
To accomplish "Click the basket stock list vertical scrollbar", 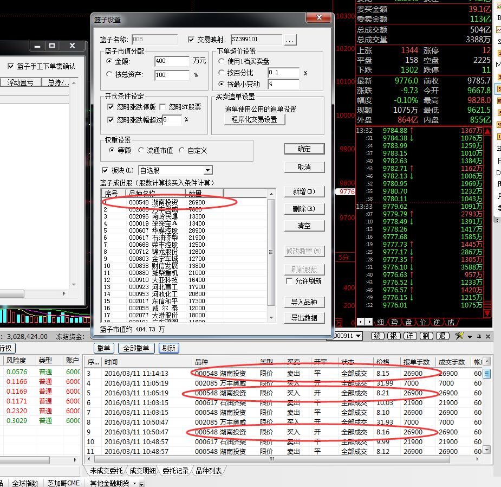I will [x=271, y=253].
